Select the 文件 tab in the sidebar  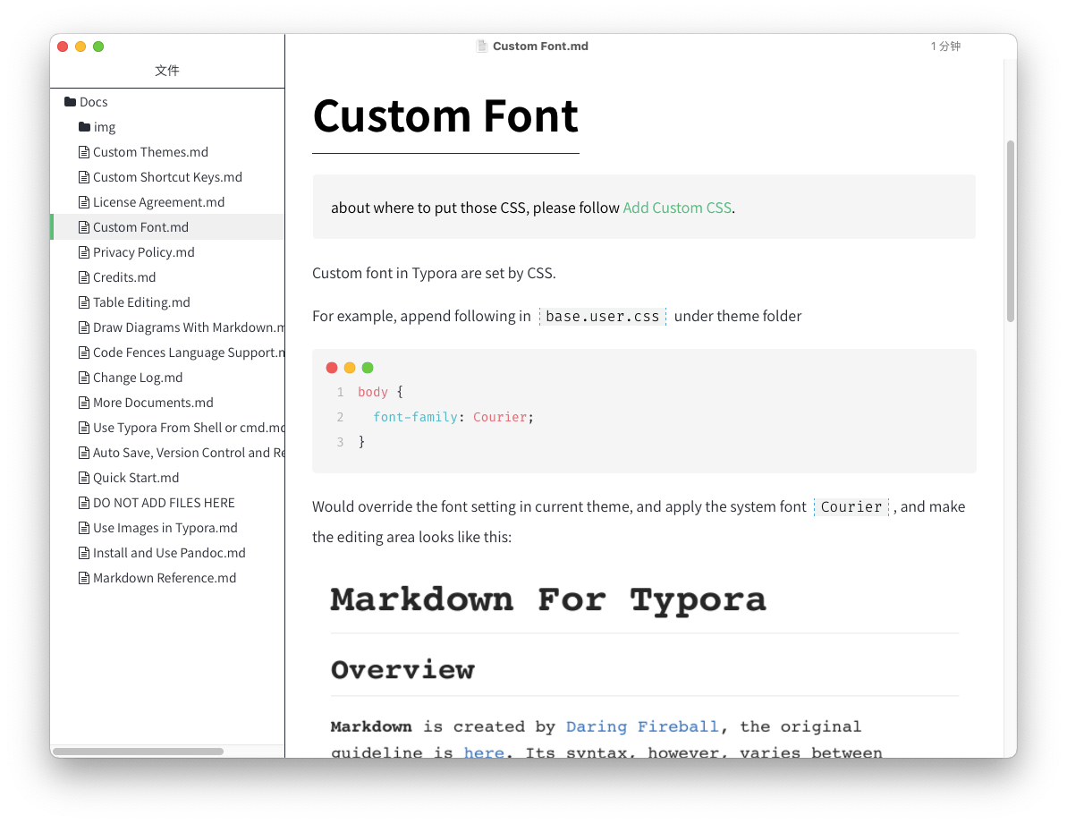166,71
